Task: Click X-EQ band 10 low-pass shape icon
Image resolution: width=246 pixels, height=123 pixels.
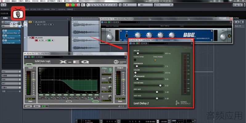Action: [97, 98]
